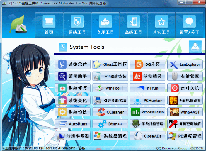The image size is (206, 151).
Task: Launch CCleaner
Action: 110,112
